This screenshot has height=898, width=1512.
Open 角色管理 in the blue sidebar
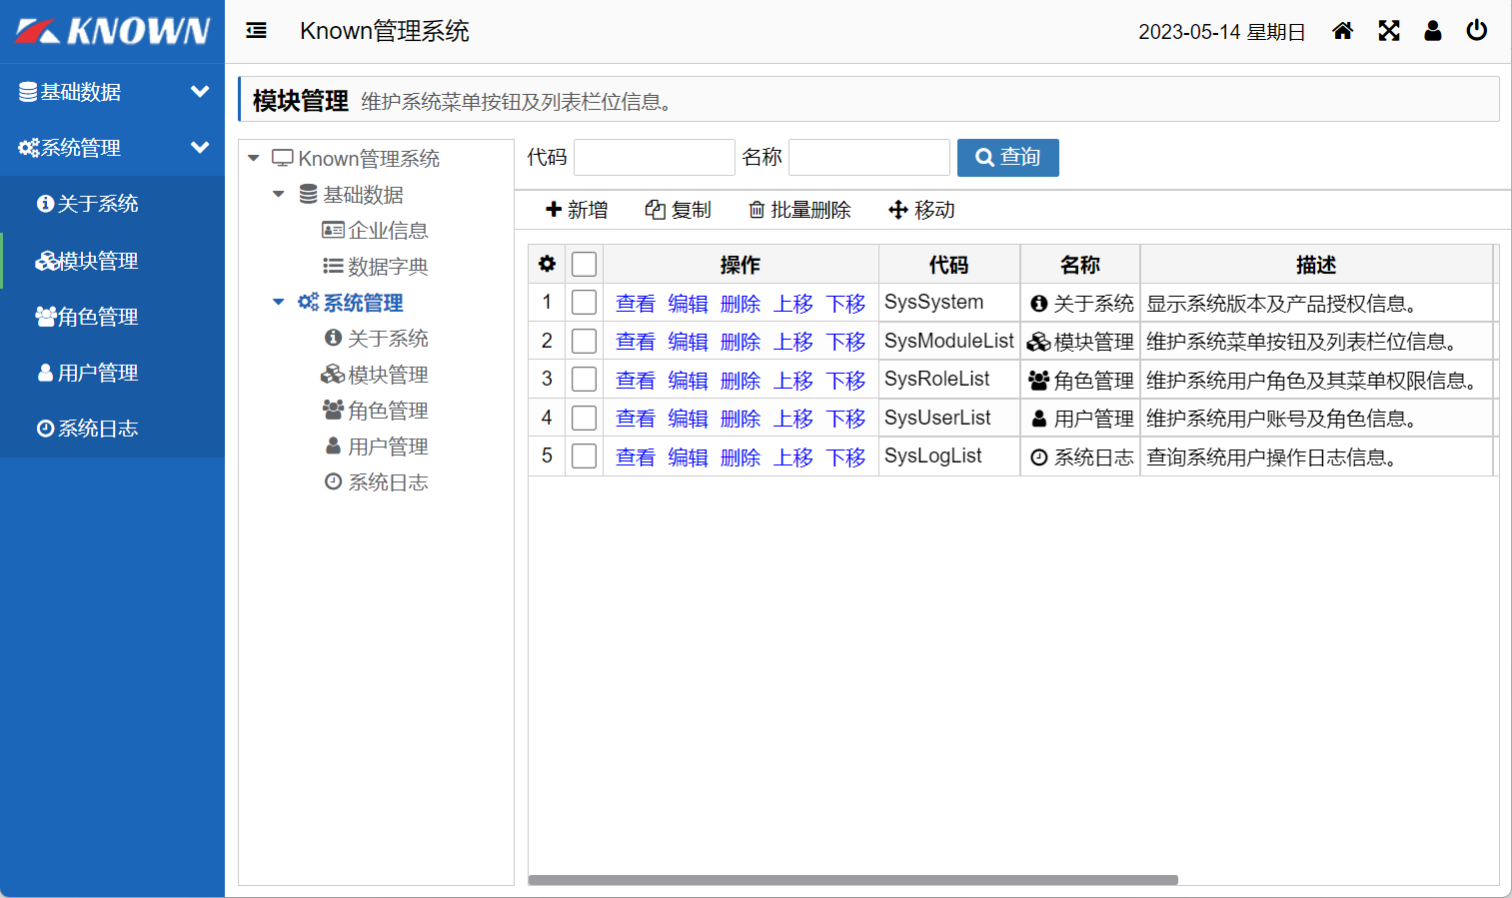(112, 317)
